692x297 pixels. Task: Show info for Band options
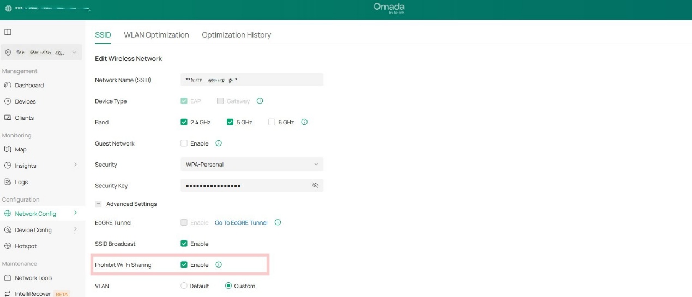[304, 122]
